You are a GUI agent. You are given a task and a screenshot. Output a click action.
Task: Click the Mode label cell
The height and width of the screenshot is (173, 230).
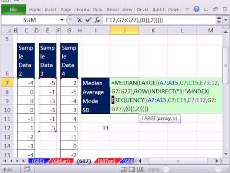(x=95, y=101)
